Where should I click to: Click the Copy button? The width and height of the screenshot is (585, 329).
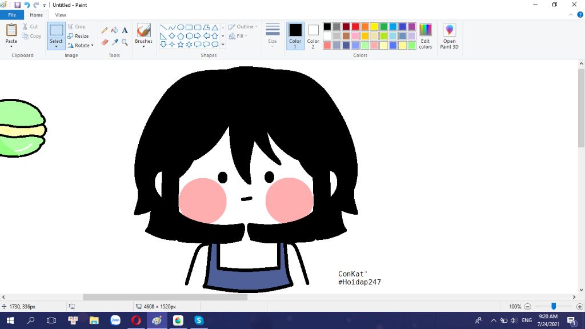click(x=31, y=36)
